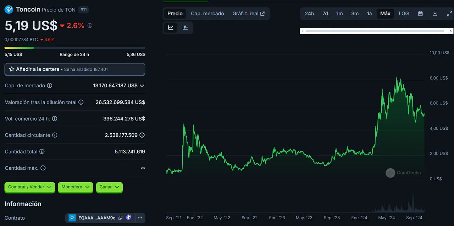Image resolution: width=454 pixels, height=226 pixels.
Task: Show info next to Cantidad circulante label
Action: pyautogui.click(x=55, y=135)
